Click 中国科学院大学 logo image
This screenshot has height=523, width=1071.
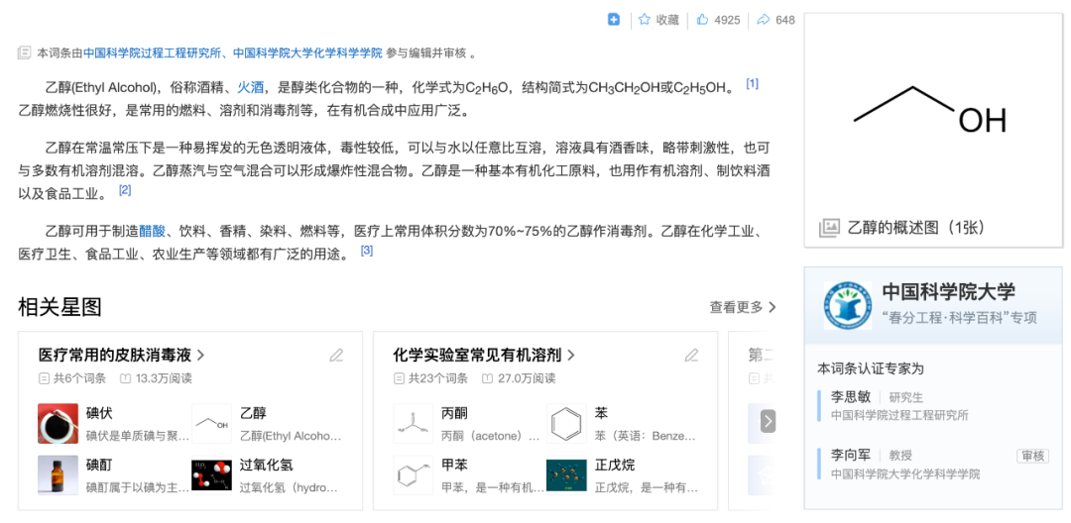pos(848,305)
